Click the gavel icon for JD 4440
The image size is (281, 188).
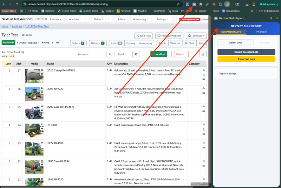pos(204,125)
